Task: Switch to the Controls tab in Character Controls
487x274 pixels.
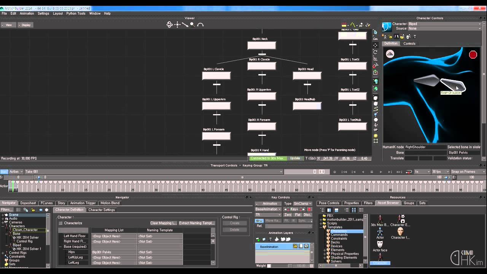Action: (x=409, y=43)
